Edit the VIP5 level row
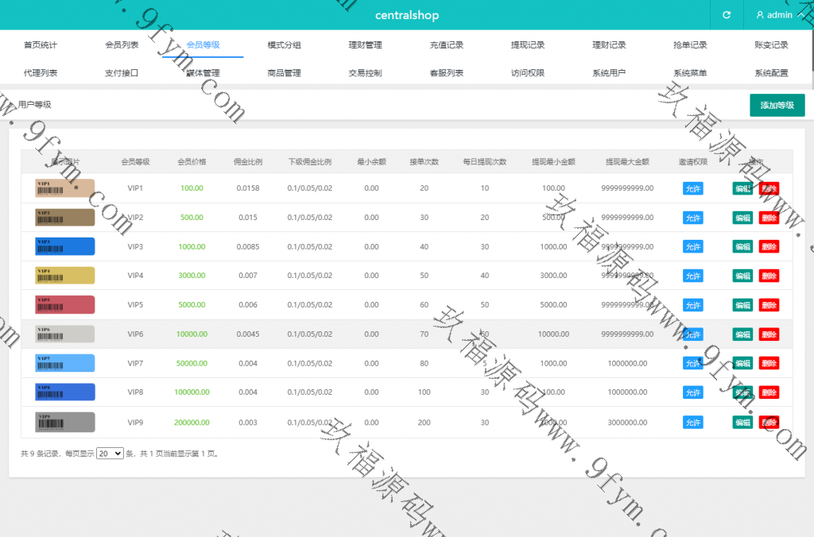 point(742,305)
